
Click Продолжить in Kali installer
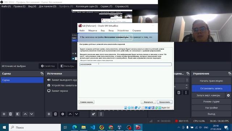(x=165, y=102)
